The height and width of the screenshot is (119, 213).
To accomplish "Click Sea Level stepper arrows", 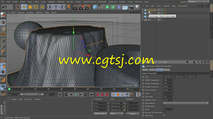I will coord(173,97).
